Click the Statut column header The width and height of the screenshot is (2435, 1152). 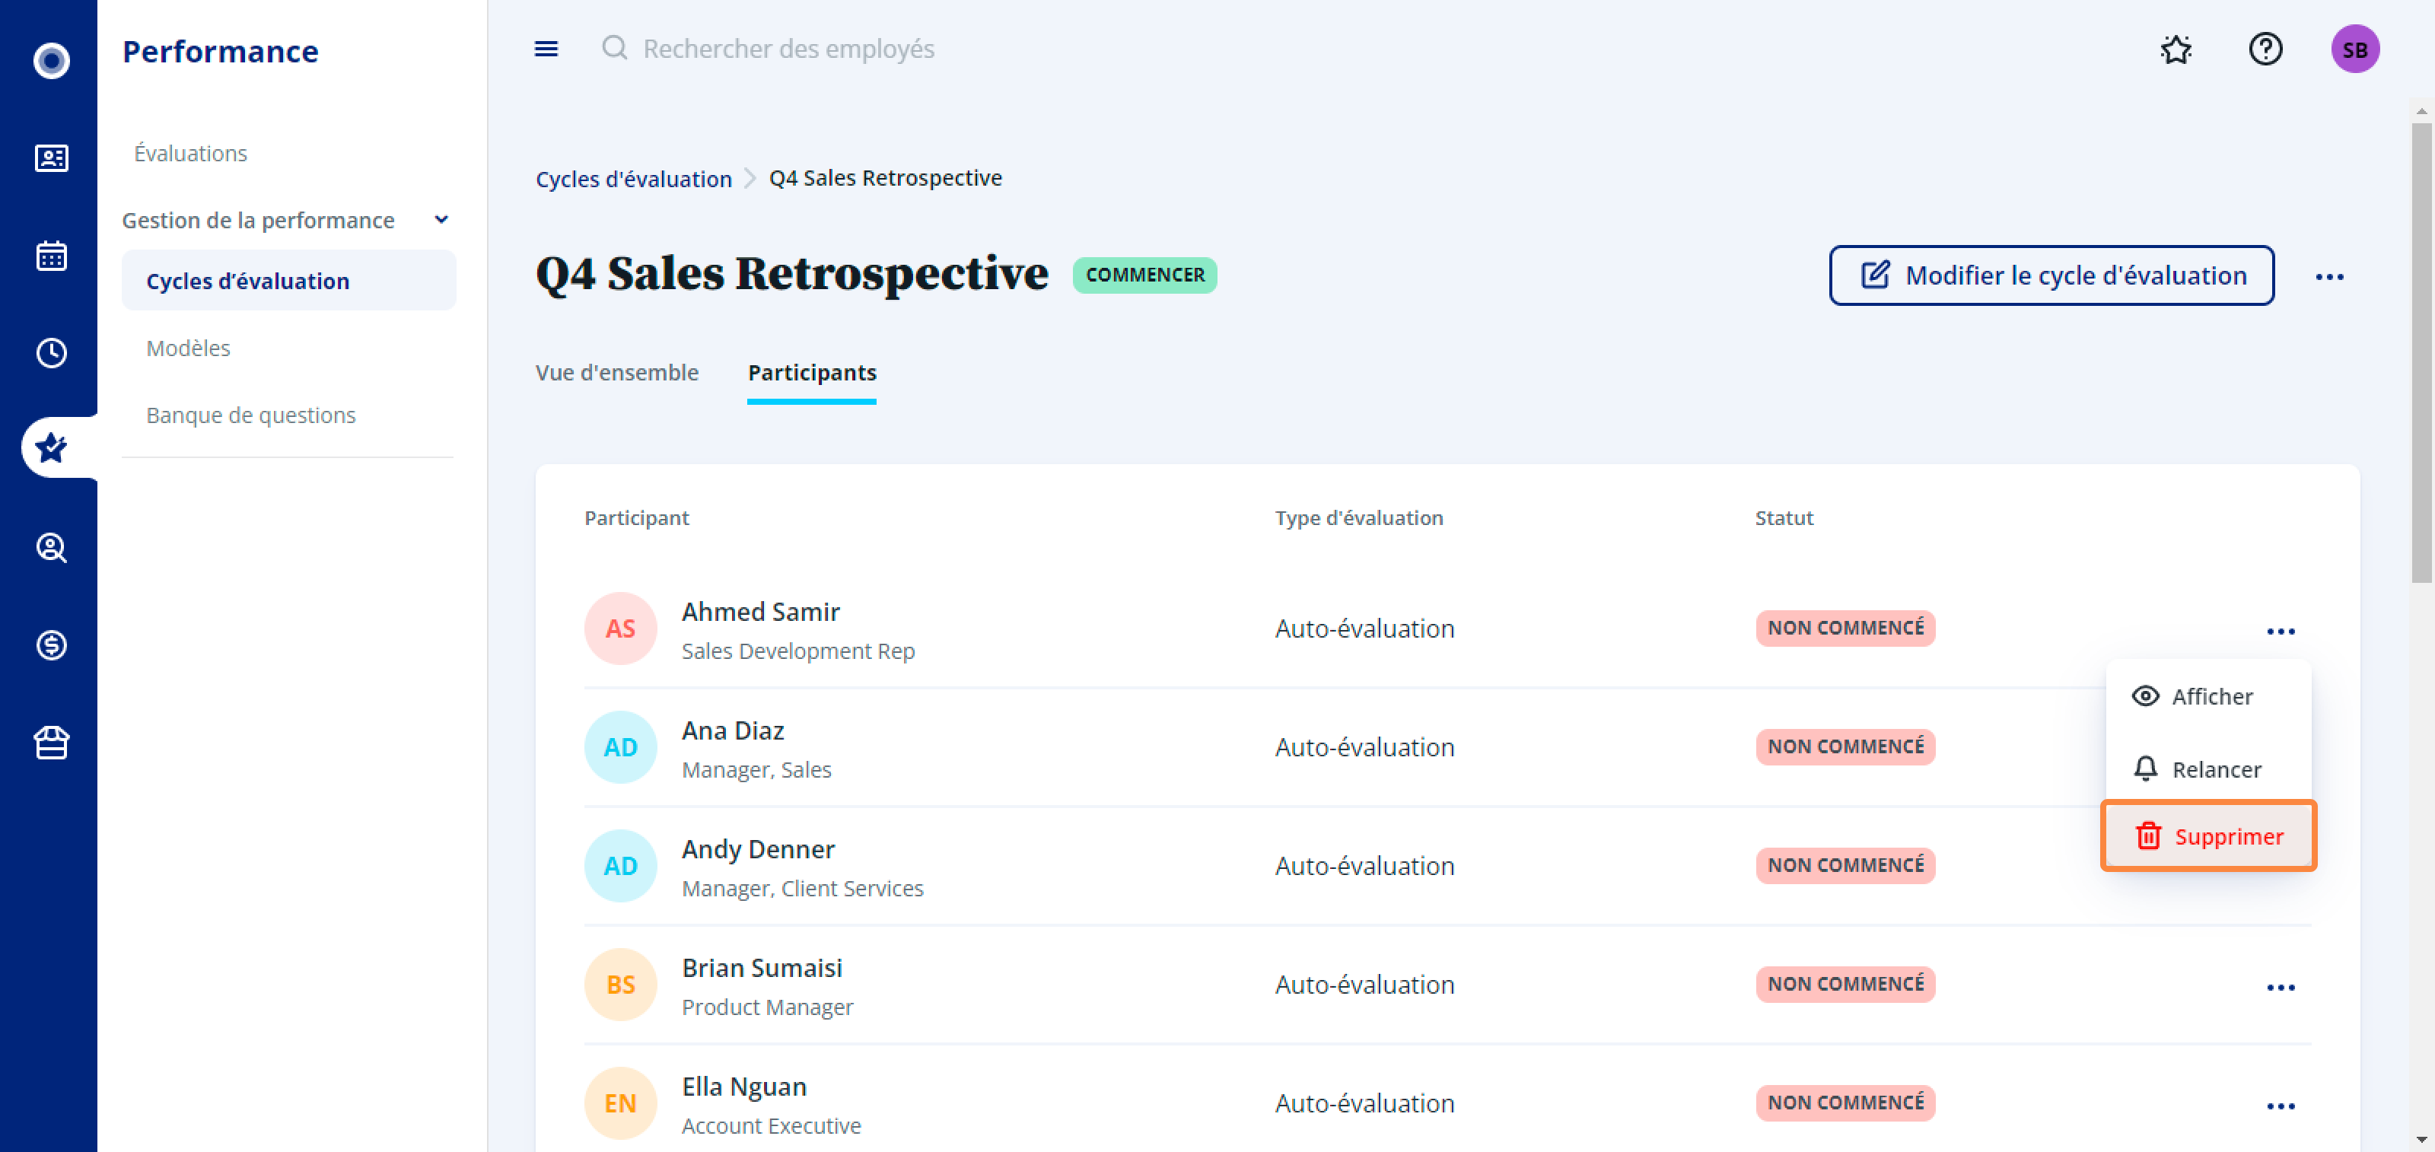(x=1784, y=518)
